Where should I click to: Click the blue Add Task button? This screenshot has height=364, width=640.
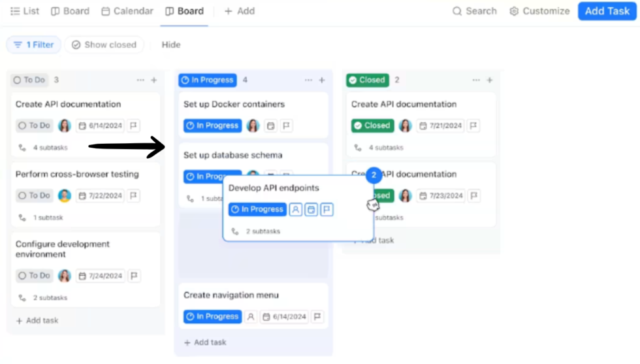[607, 11]
